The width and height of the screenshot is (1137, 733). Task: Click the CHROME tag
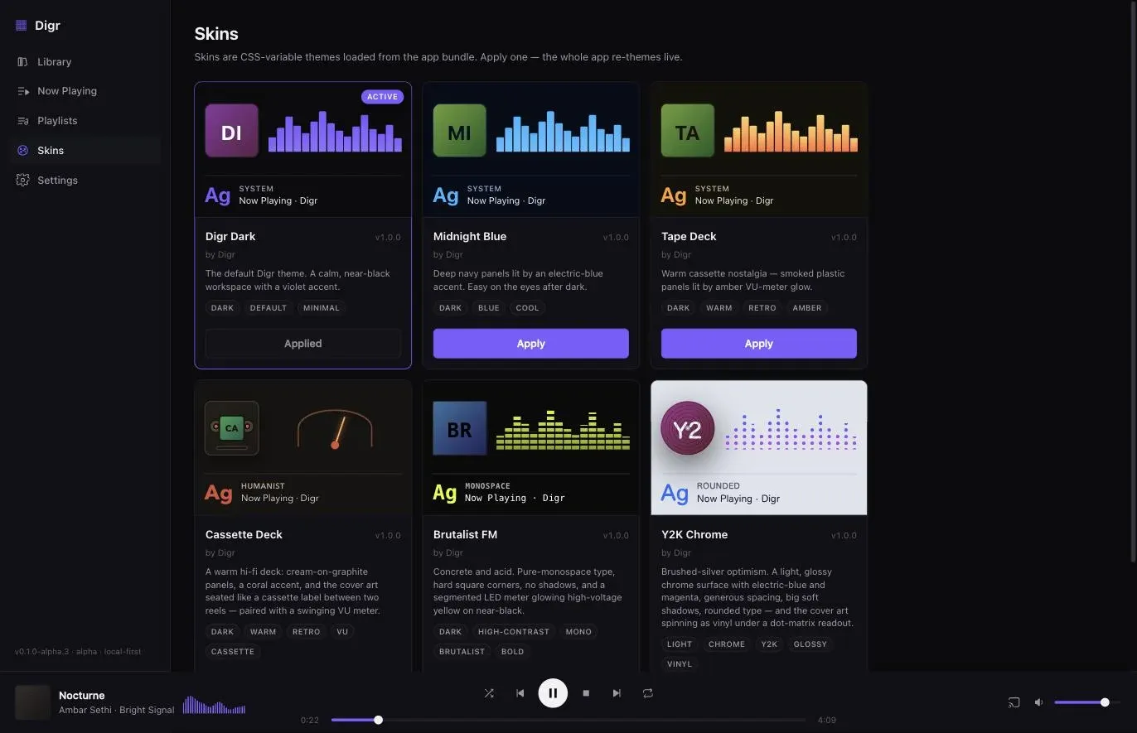click(727, 644)
